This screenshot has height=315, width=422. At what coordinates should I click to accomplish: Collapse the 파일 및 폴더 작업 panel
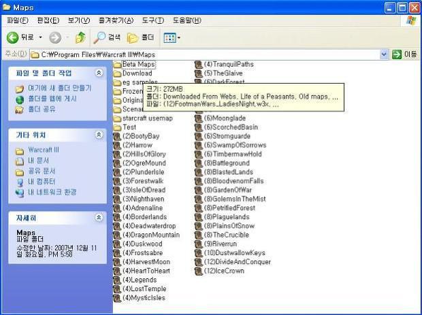point(99,73)
